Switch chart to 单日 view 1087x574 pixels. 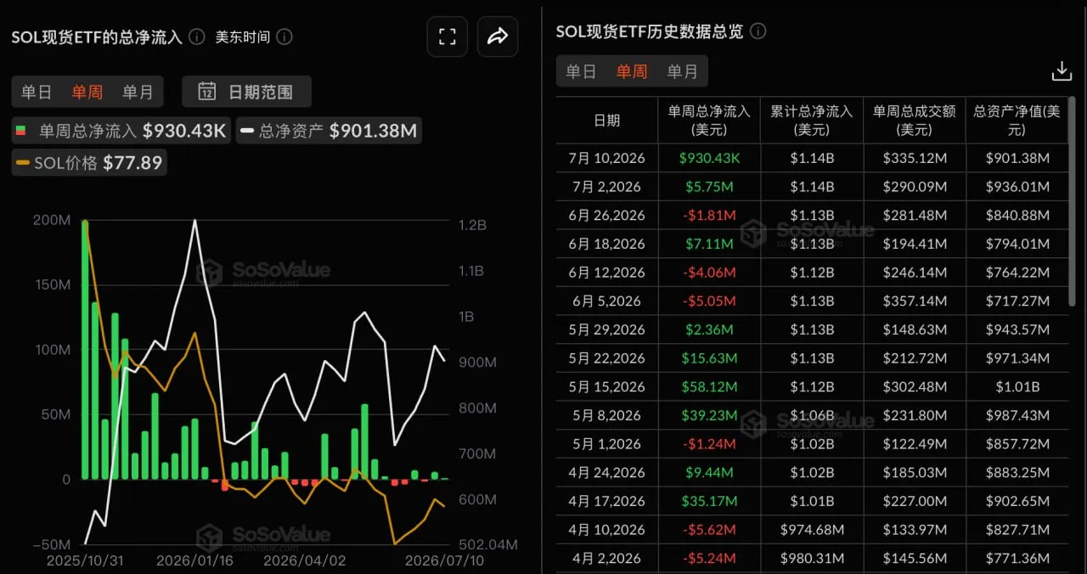(x=37, y=92)
